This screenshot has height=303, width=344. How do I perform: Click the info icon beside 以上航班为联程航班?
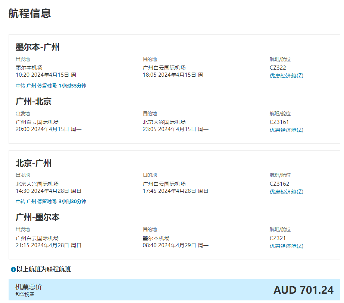(x=13, y=269)
